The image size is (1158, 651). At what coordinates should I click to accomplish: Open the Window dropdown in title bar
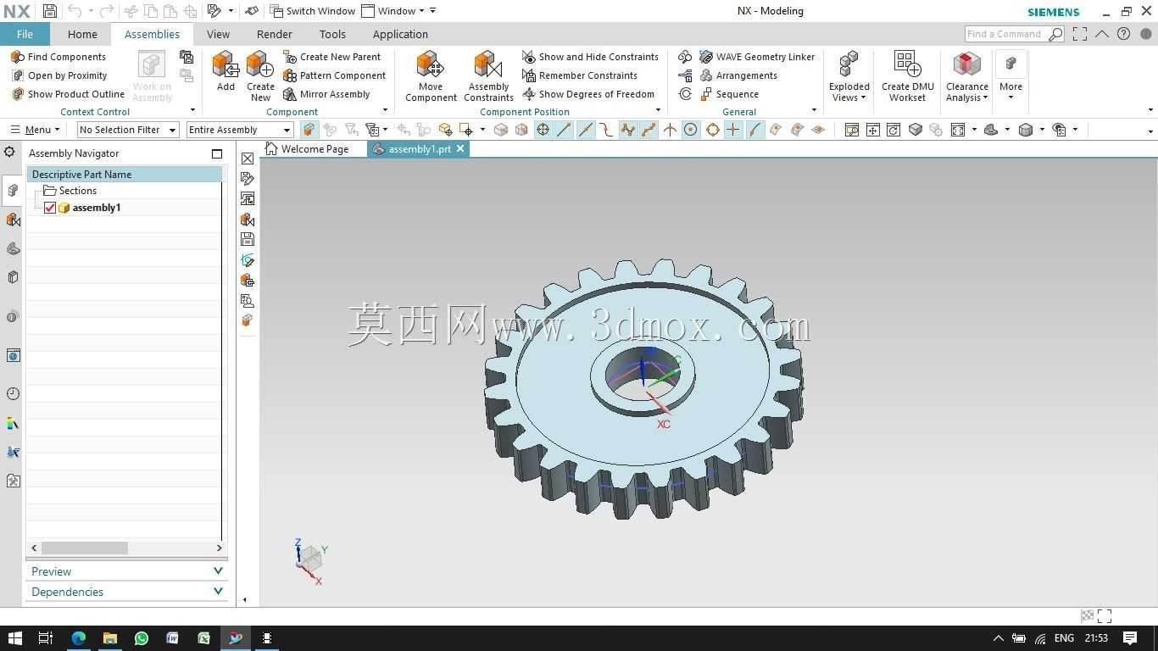click(392, 11)
